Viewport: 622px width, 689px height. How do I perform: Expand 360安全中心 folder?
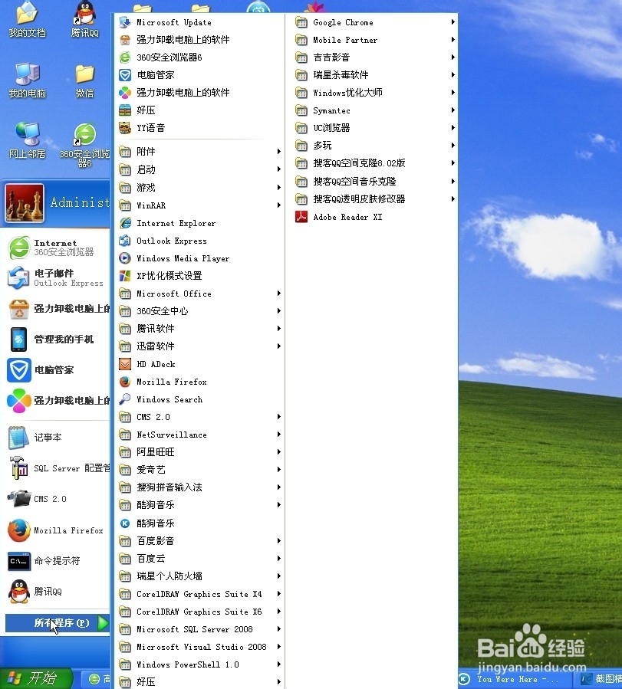coord(199,311)
